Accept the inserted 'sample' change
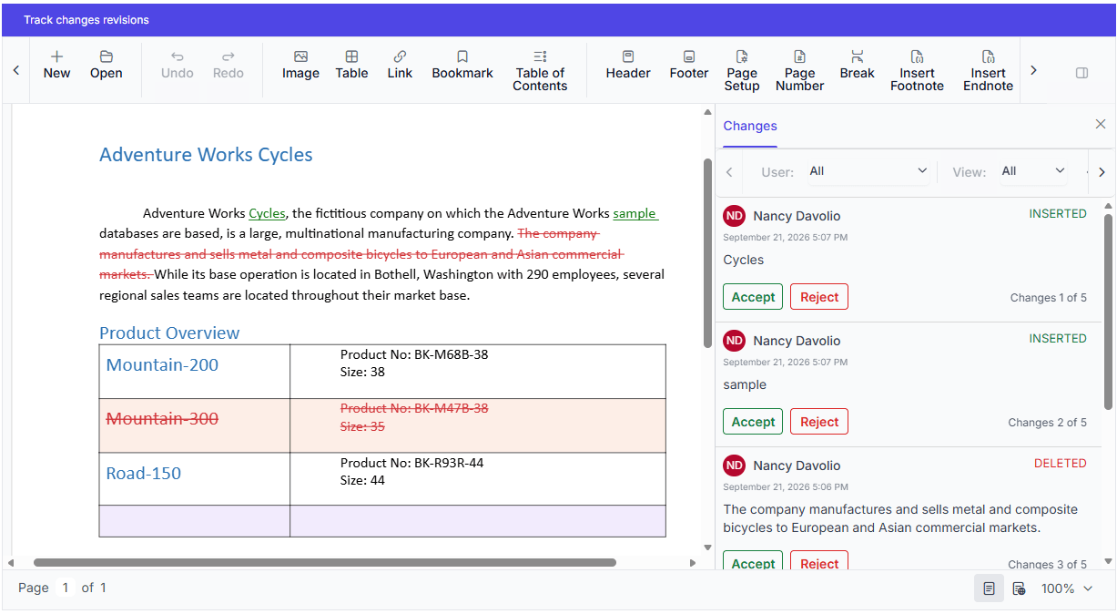The image size is (1117, 614). pos(753,422)
